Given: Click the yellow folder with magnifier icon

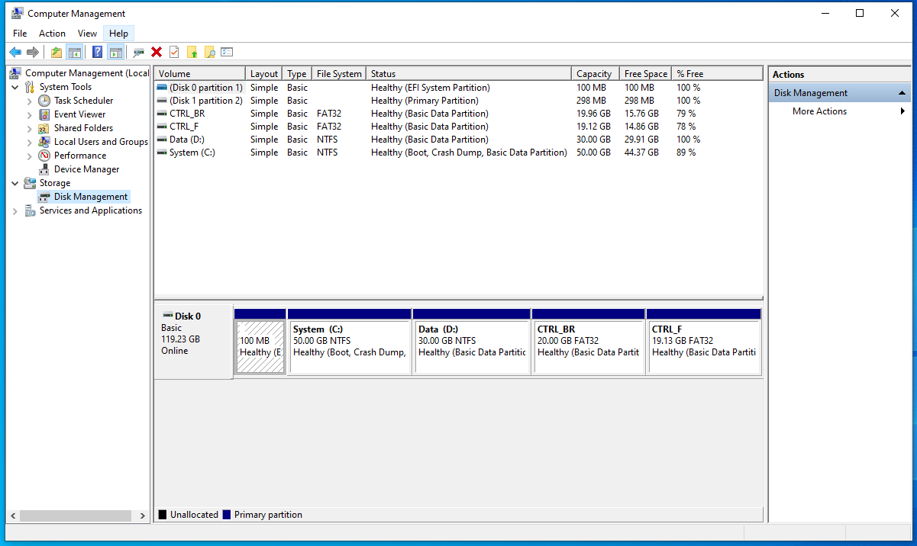Looking at the screenshot, I should click(209, 52).
